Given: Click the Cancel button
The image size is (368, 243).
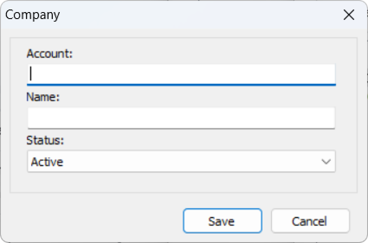Looking at the screenshot, I should click(310, 221).
